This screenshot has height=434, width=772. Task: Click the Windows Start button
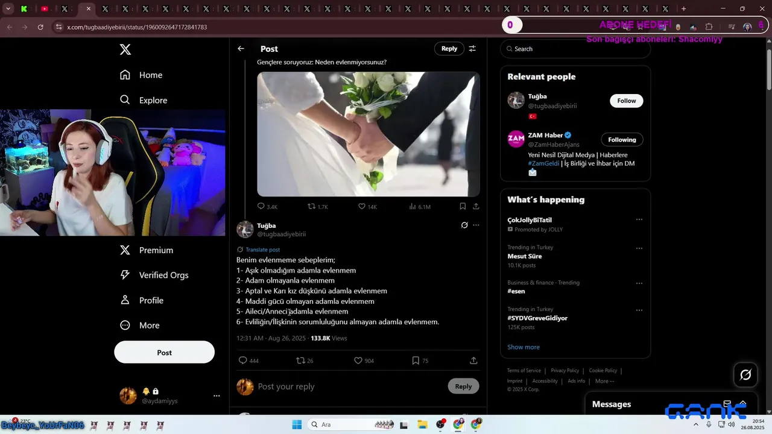point(297,425)
